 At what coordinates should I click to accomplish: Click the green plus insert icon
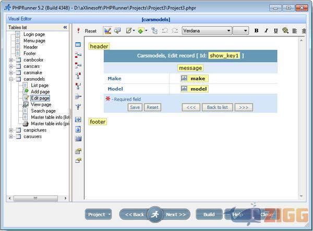point(140,31)
